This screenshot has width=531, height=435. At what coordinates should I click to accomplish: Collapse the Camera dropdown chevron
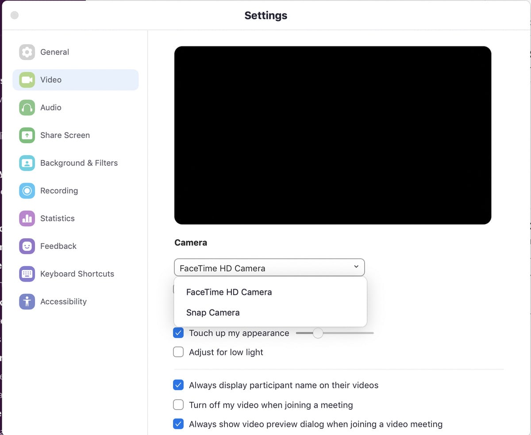(x=356, y=267)
